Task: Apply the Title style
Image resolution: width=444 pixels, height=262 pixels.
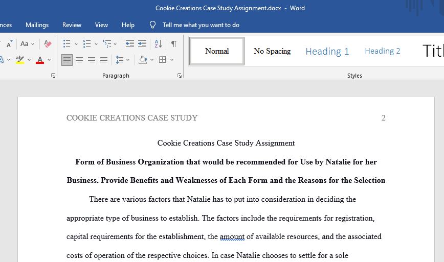Action: (433, 51)
